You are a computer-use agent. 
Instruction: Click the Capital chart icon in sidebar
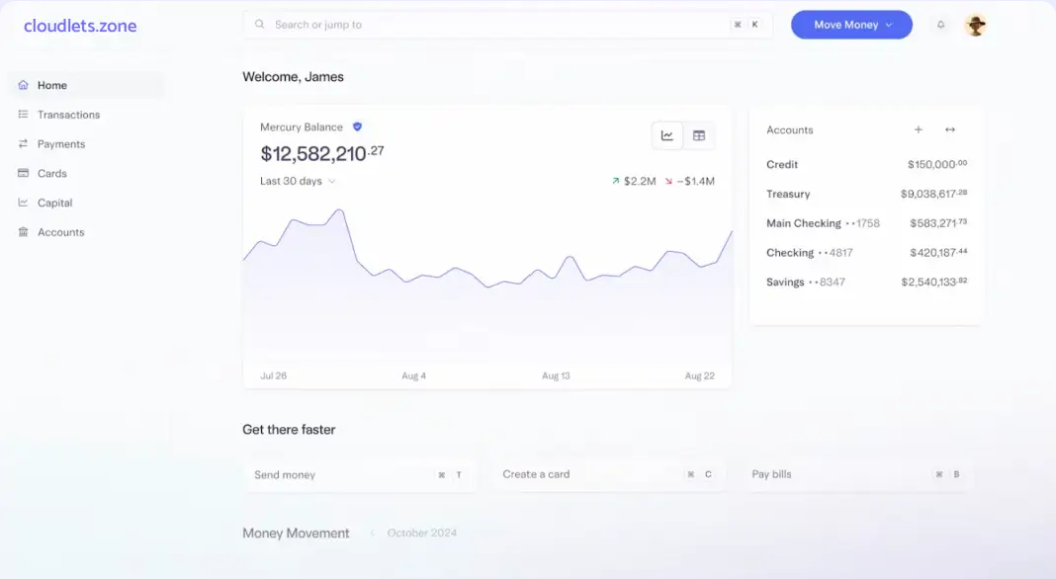(23, 203)
